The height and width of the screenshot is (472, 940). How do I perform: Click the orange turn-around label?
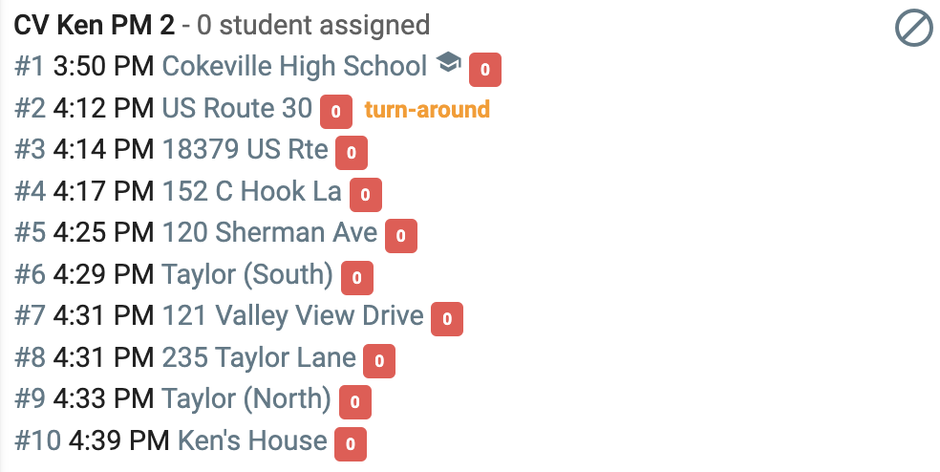[427, 110]
